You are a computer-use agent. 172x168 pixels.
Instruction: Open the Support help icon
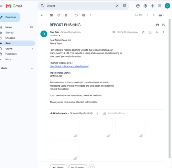138,6
